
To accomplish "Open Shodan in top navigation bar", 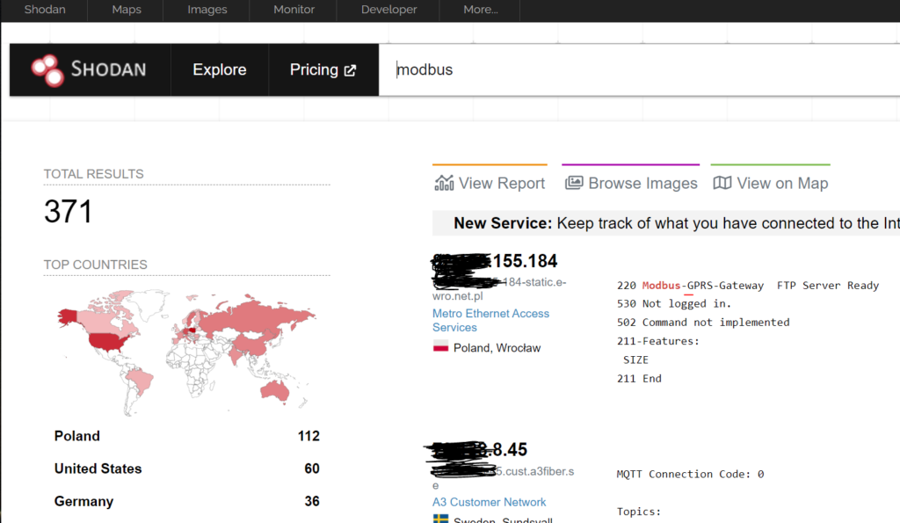I will click(x=45, y=10).
